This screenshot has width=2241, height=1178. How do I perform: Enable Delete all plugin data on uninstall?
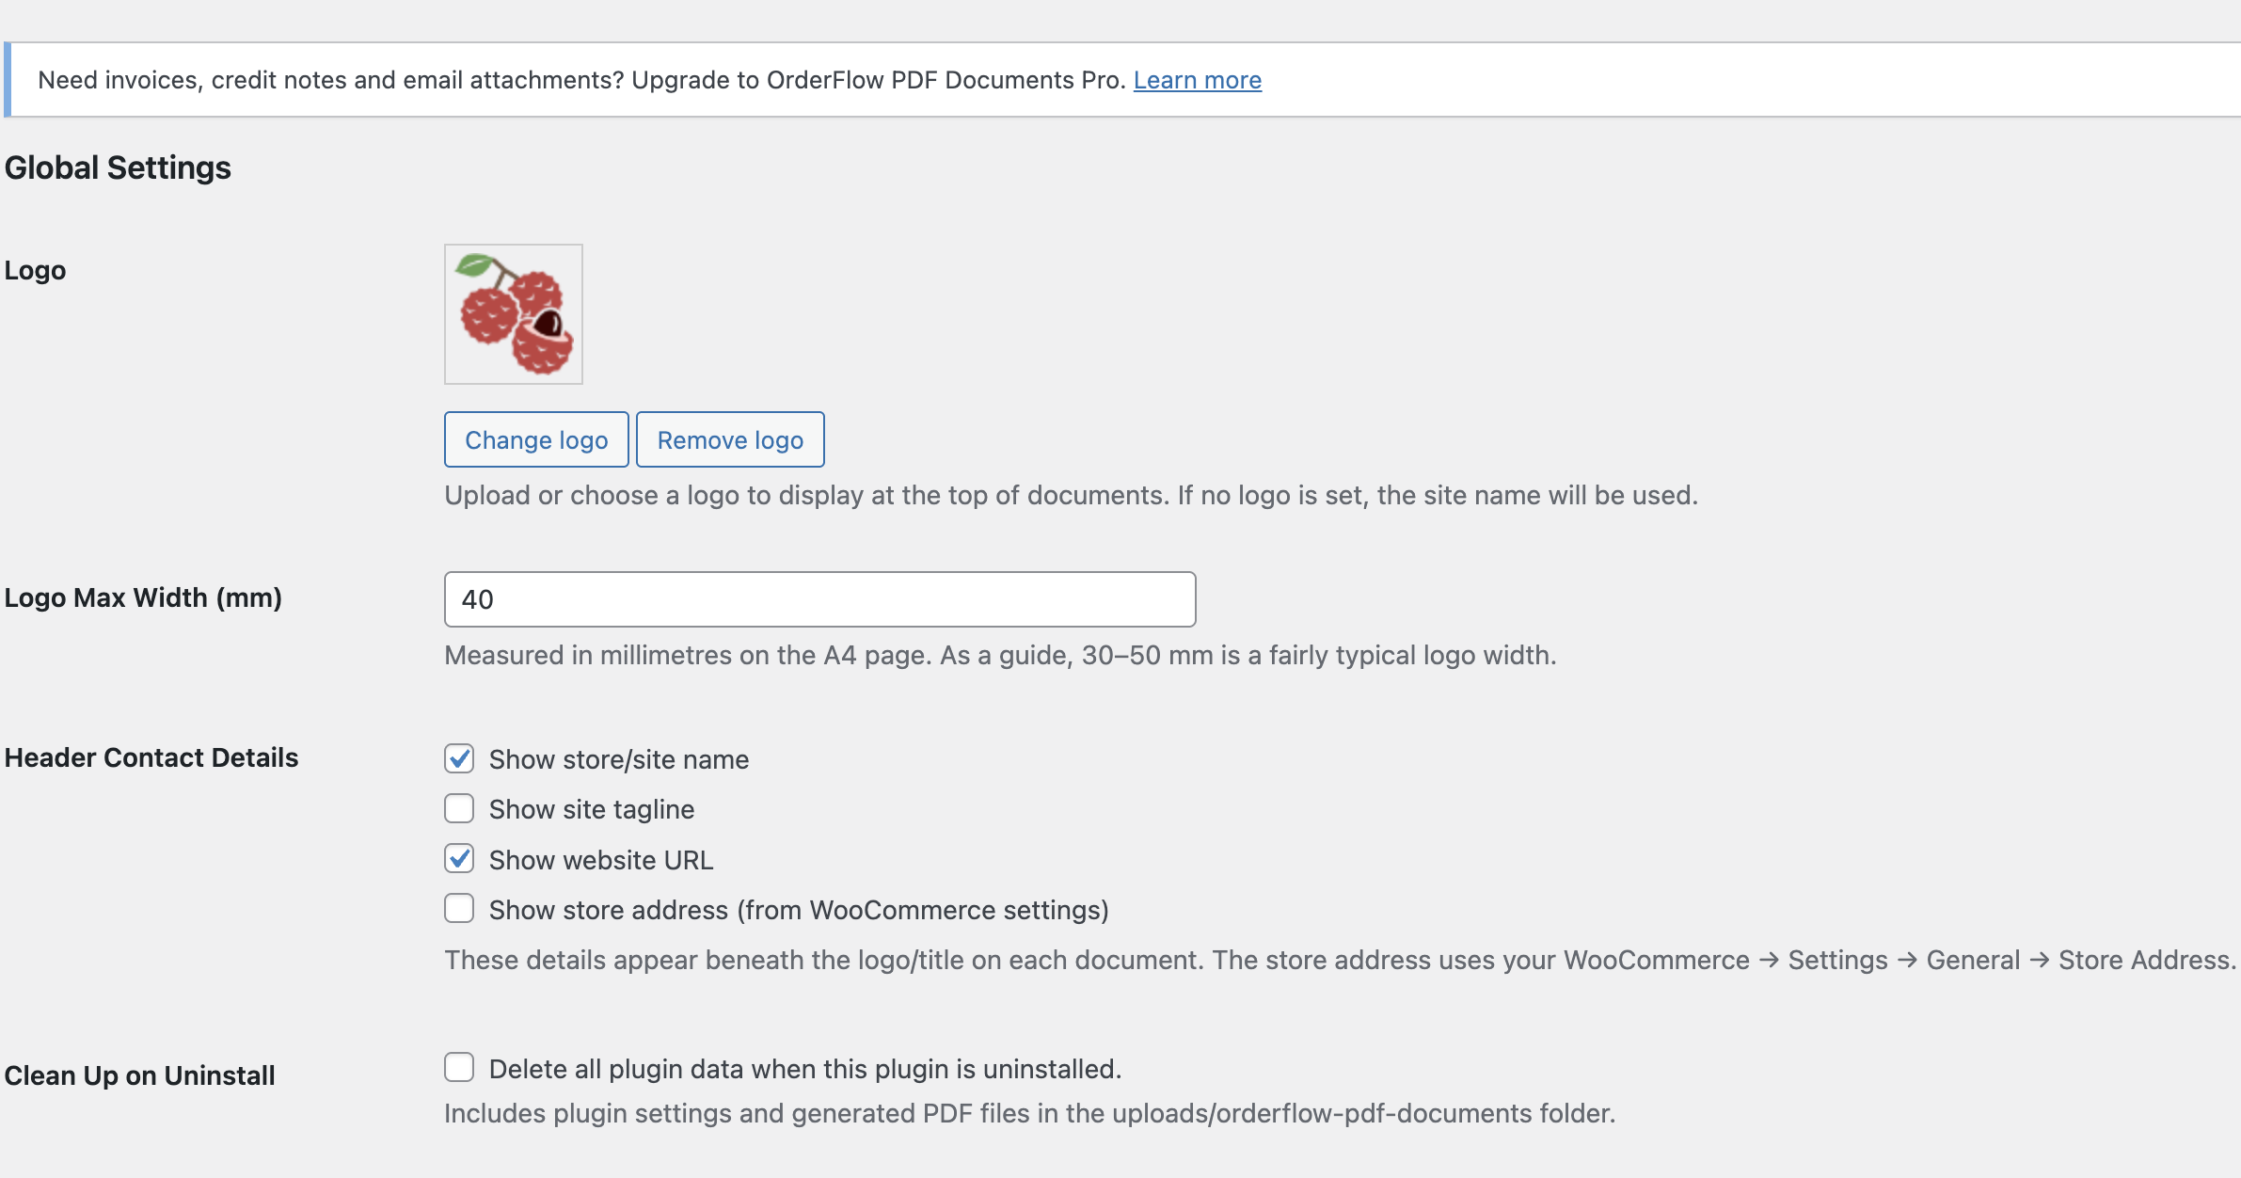click(x=459, y=1068)
